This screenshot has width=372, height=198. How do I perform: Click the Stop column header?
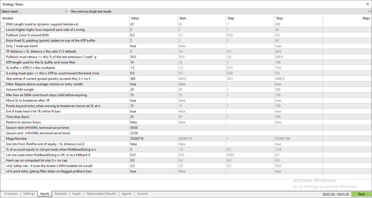(299, 18)
